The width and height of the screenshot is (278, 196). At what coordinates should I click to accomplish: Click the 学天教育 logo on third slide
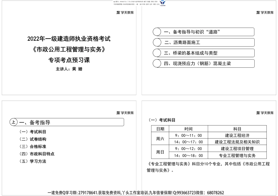coord(125,112)
